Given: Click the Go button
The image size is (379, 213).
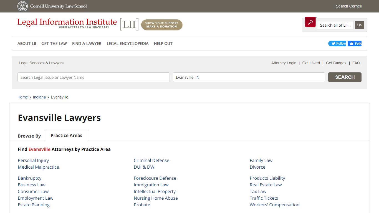Looking at the screenshot, I should (359, 25).
